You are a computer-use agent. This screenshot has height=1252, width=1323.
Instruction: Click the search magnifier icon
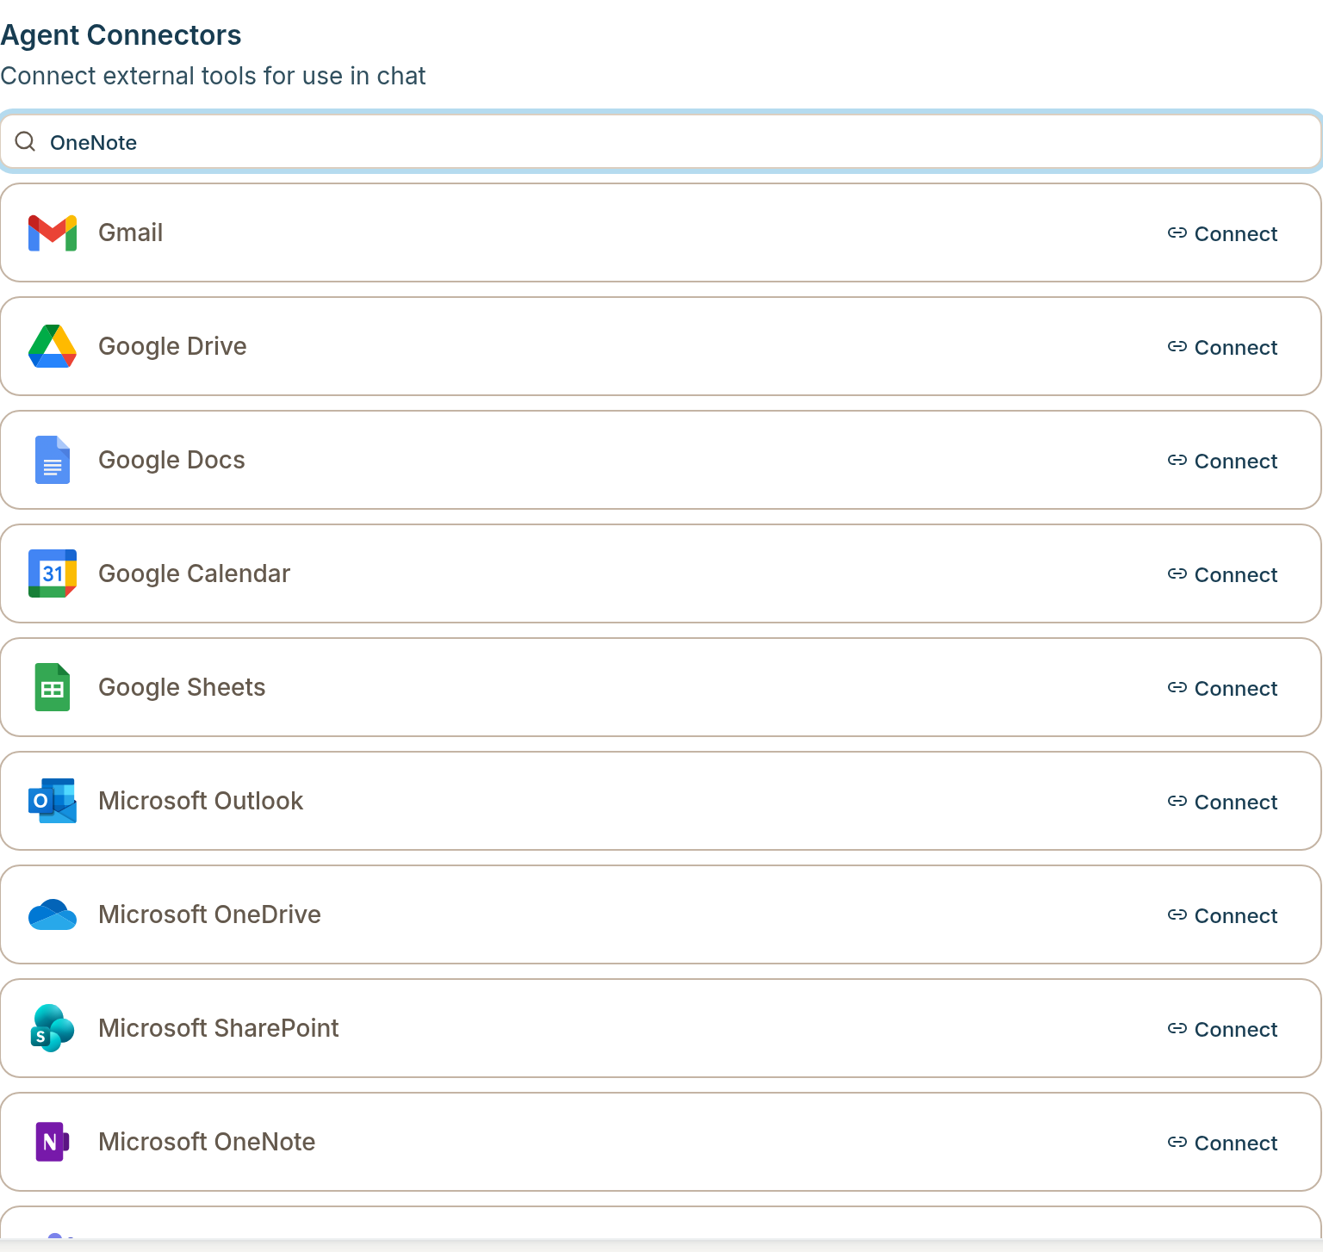[x=26, y=141]
